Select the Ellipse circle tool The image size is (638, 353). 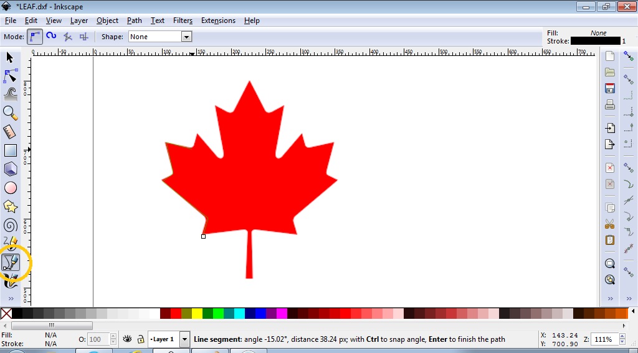(10, 188)
